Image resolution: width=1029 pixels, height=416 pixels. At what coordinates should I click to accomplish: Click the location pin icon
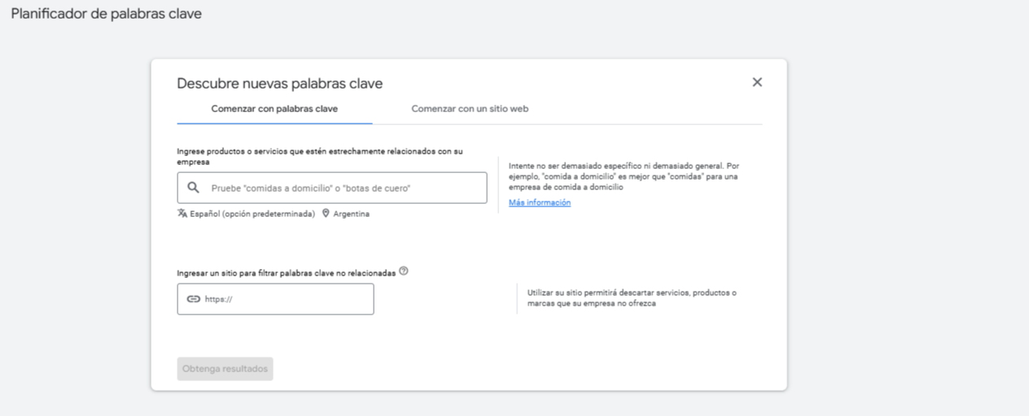pos(326,214)
